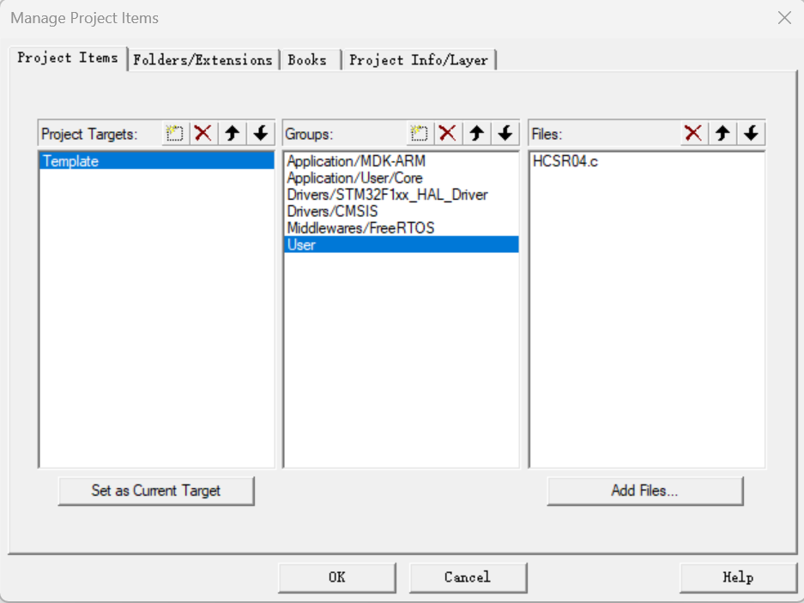Select the HCSR04.c file
The image size is (804, 603).
click(647, 161)
